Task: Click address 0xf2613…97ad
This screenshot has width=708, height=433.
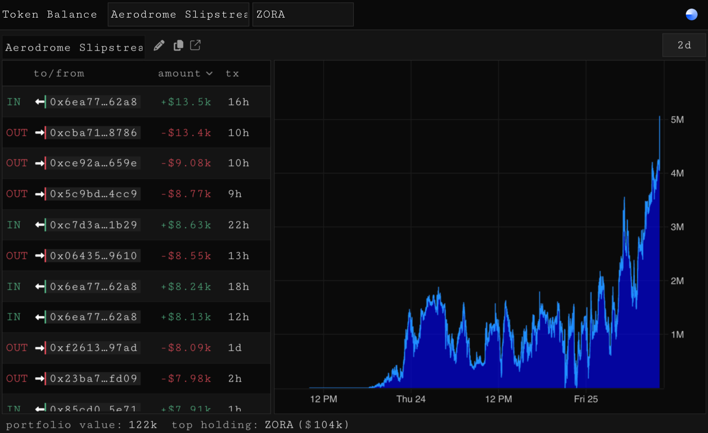Action: (93, 348)
